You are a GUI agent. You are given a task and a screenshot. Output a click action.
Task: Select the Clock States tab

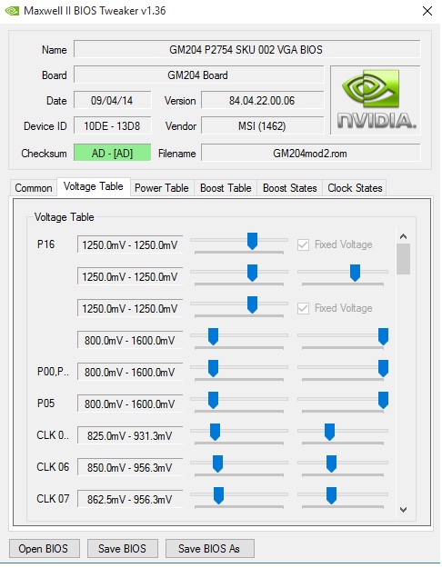tap(355, 188)
